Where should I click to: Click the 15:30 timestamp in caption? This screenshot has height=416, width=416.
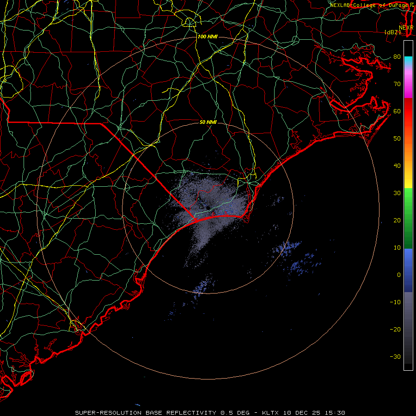click(x=334, y=413)
